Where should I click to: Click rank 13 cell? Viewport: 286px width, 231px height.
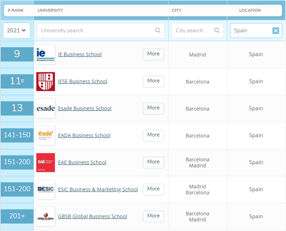pos(17,108)
